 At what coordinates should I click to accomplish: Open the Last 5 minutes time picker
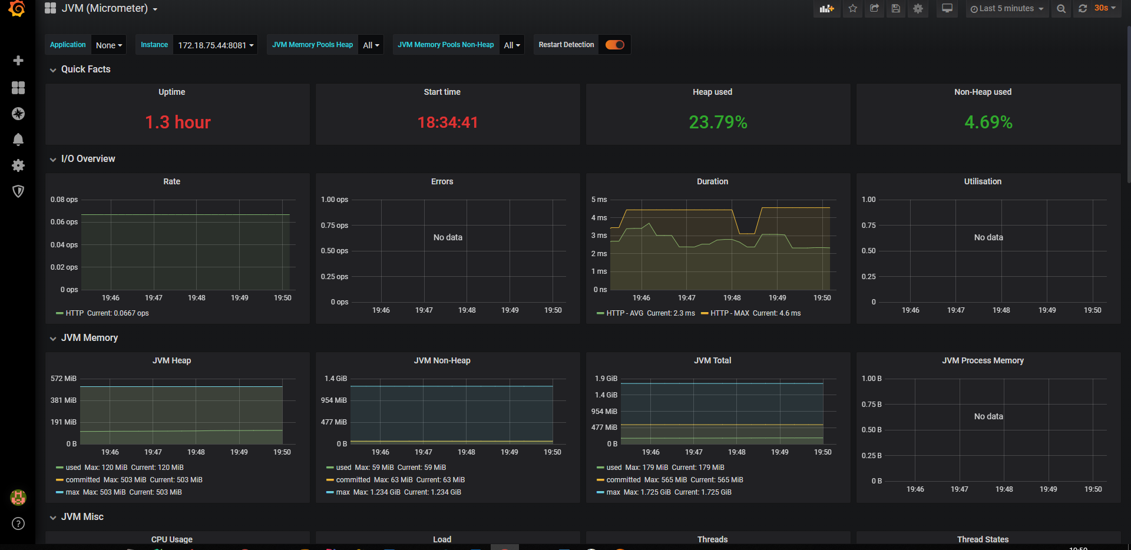tap(1007, 9)
